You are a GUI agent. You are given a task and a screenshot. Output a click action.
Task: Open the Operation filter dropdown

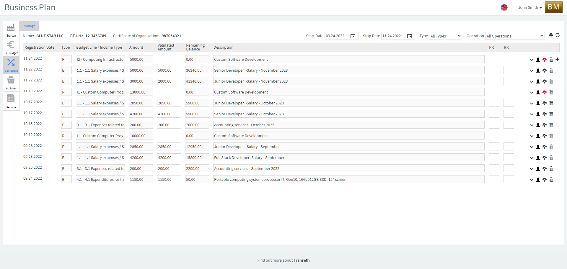tap(515, 36)
